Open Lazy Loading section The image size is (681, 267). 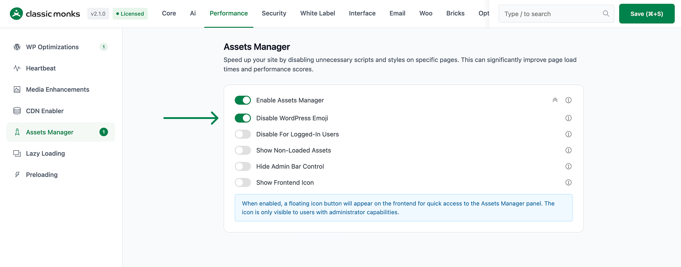tap(60, 153)
